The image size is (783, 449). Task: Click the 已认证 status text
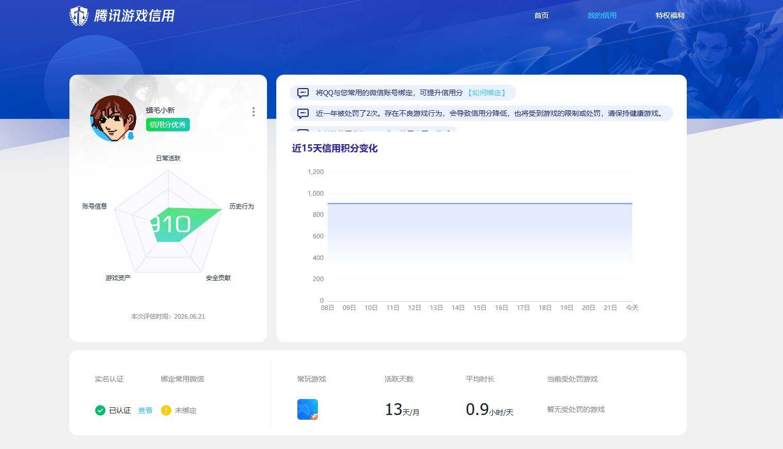120,410
